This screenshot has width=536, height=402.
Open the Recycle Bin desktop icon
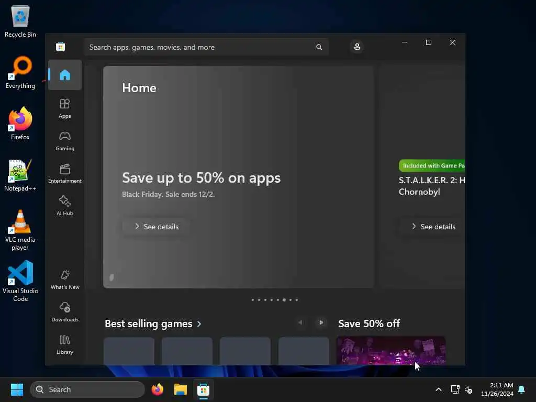pos(20,21)
